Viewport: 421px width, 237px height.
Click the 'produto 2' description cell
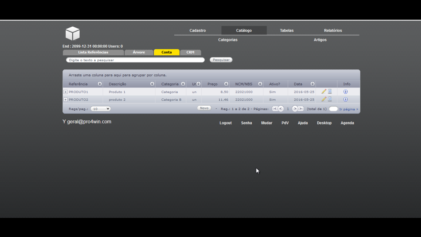(129, 99)
